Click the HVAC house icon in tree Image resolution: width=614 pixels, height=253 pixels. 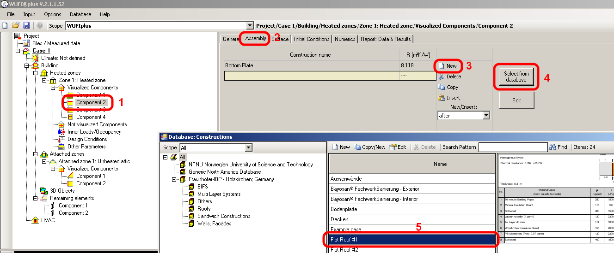35,220
